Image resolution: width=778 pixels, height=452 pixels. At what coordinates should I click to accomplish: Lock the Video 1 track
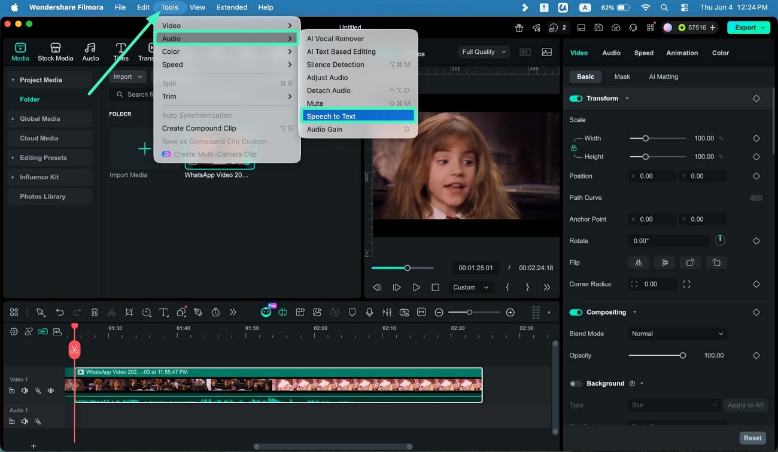(x=12, y=390)
